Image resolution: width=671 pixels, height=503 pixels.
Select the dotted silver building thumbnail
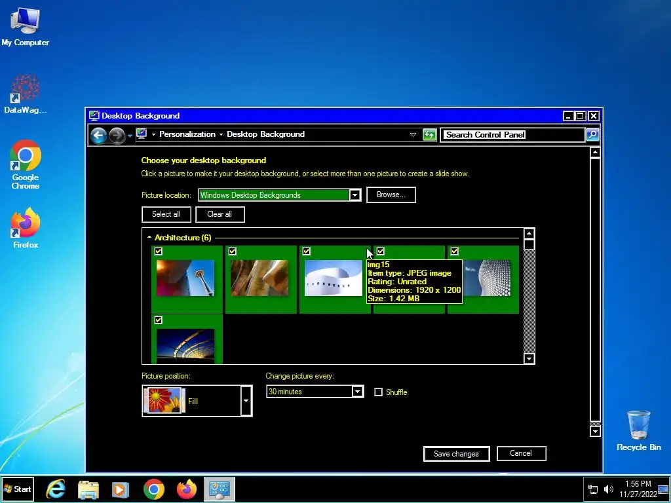pyautogui.click(x=487, y=278)
